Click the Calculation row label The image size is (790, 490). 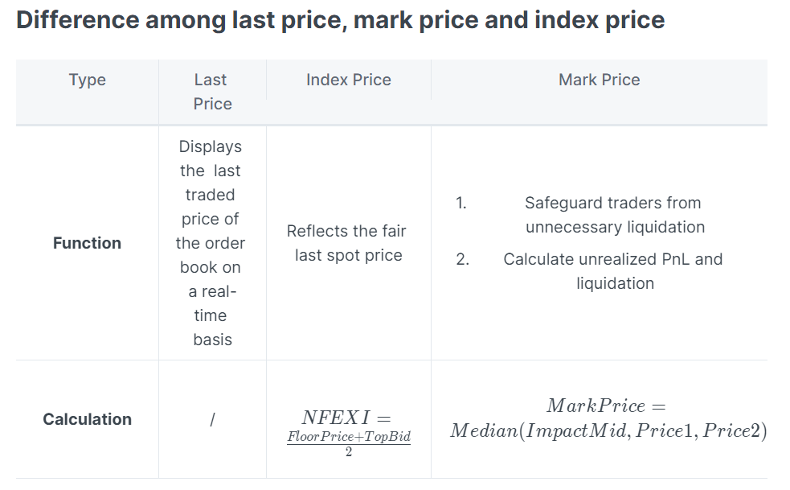pyautogui.click(x=87, y=419)
